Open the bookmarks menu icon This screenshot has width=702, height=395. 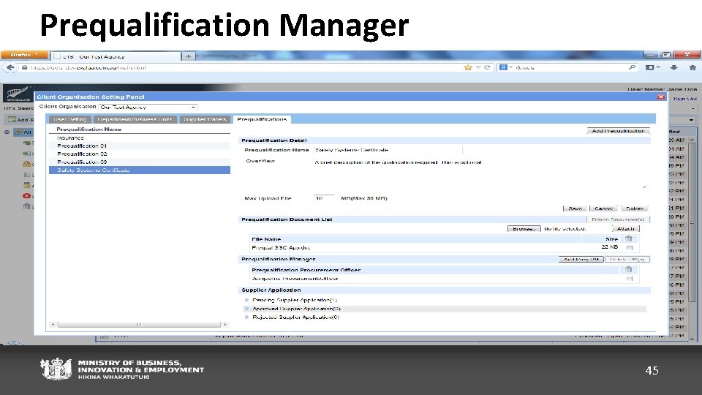[x=652, y=67]
